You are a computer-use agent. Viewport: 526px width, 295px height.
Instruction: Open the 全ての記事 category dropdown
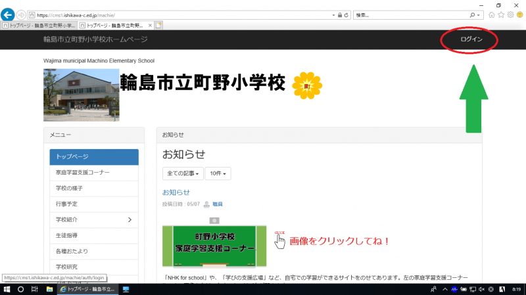[182, 173]
